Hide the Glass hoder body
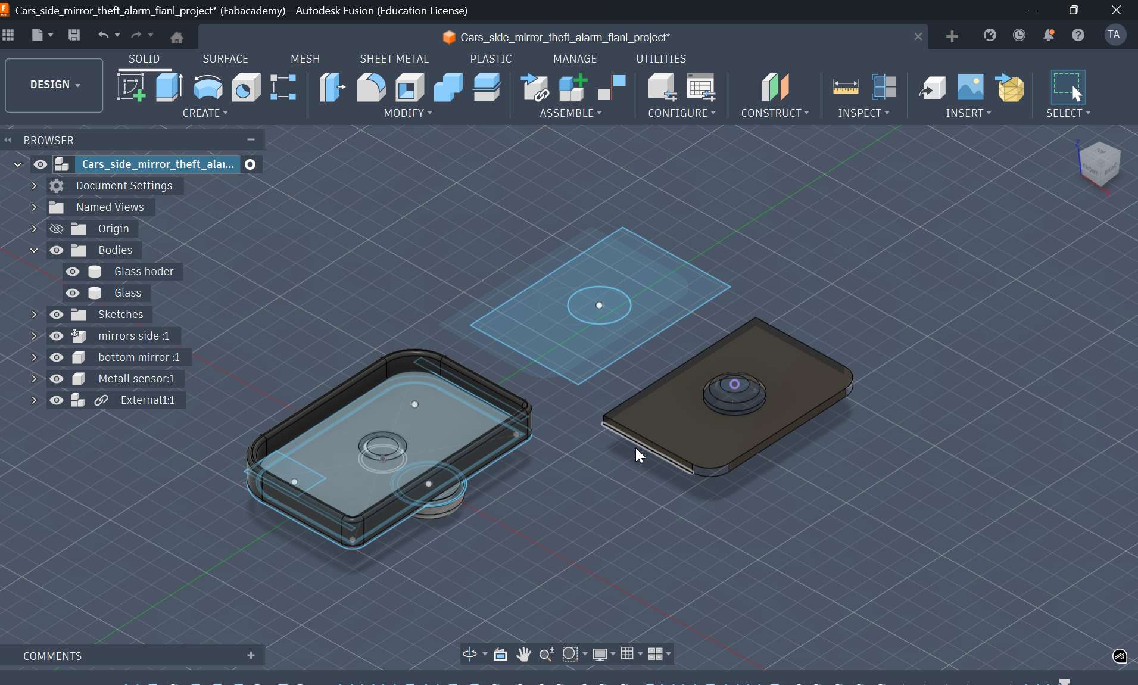Viewport: 1138px width, 685px height. point(73,272)
